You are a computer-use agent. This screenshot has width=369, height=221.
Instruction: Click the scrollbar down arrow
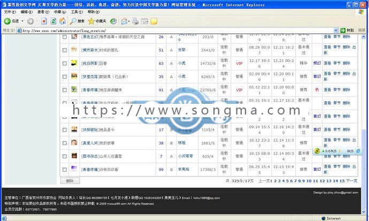(363, 211)
